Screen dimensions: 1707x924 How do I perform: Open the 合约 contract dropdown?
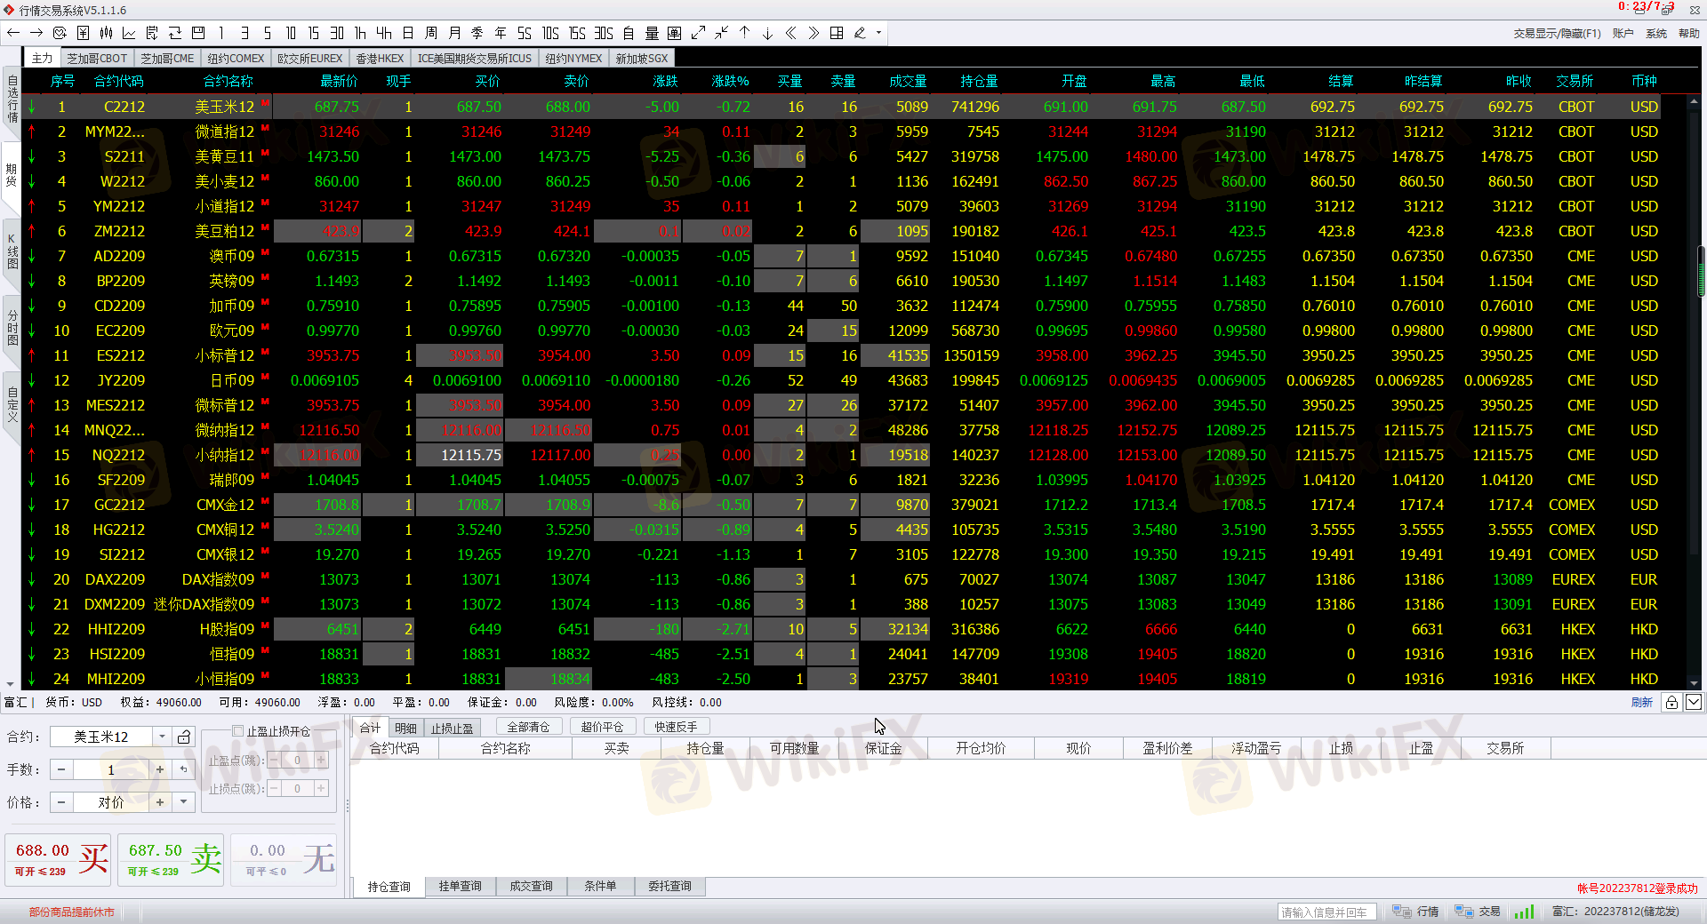pos(162,737)
